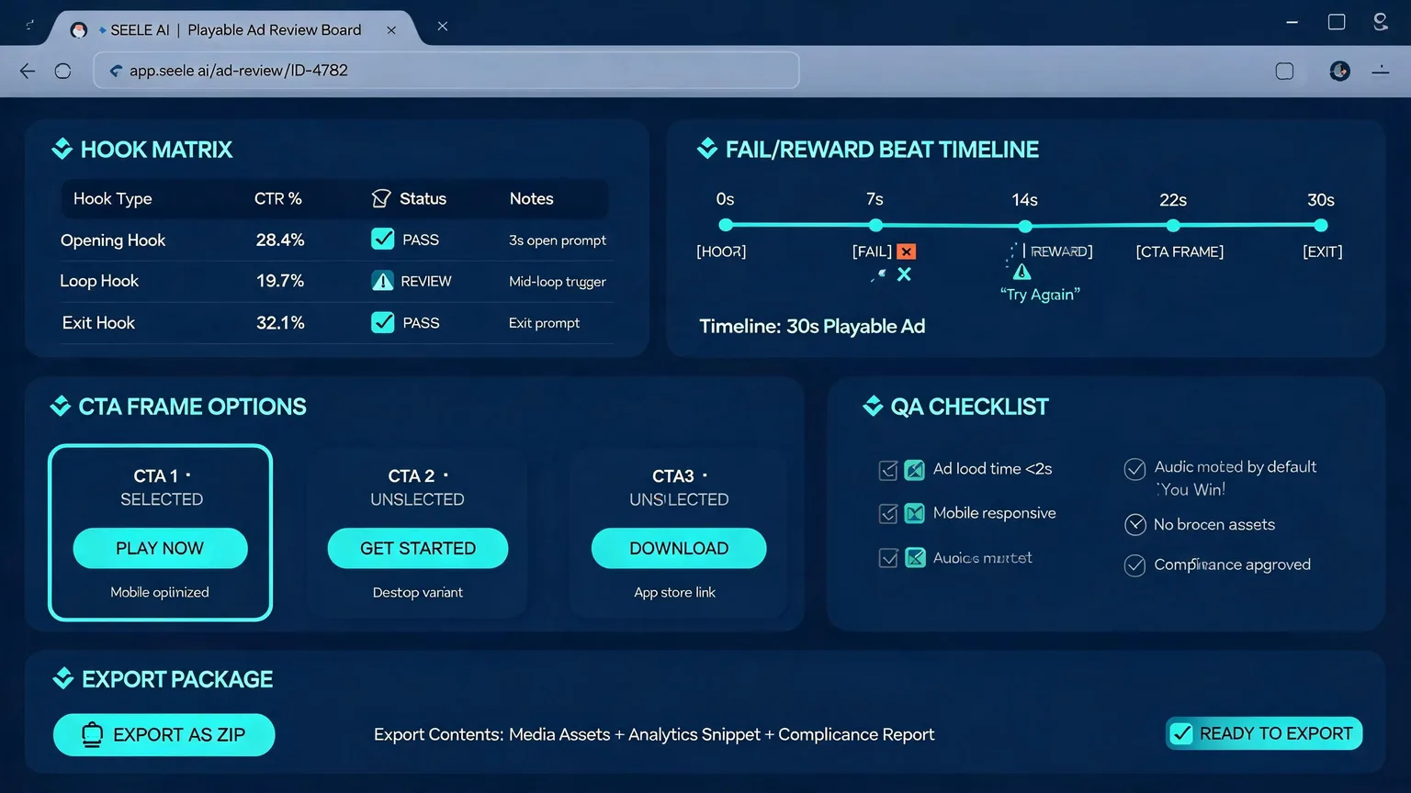Viewport: 1411px width, 793px height.
Task: Close the SEELE AI browser tab
Action: (x=391, y=30)
